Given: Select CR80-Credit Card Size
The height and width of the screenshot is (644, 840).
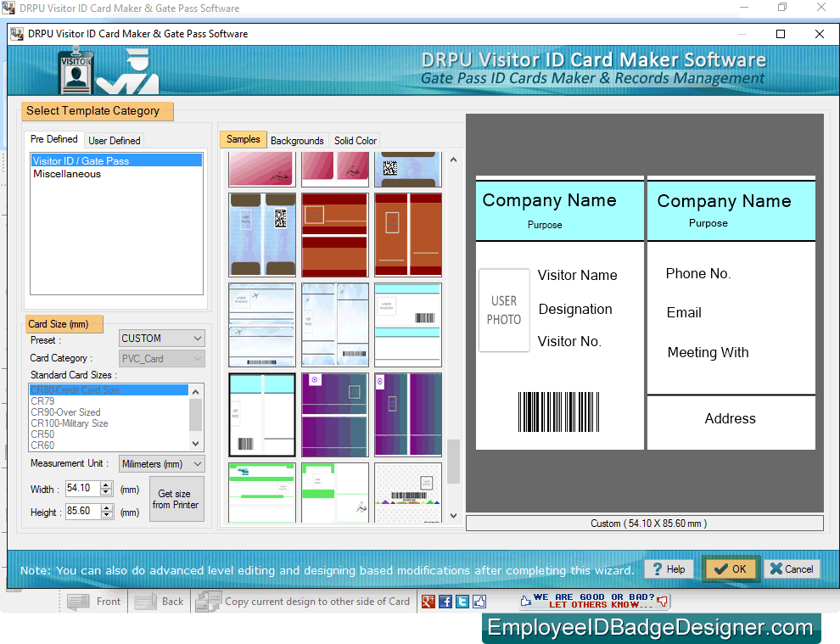Looking at the screenshot, I should click(x=109, y=390).
